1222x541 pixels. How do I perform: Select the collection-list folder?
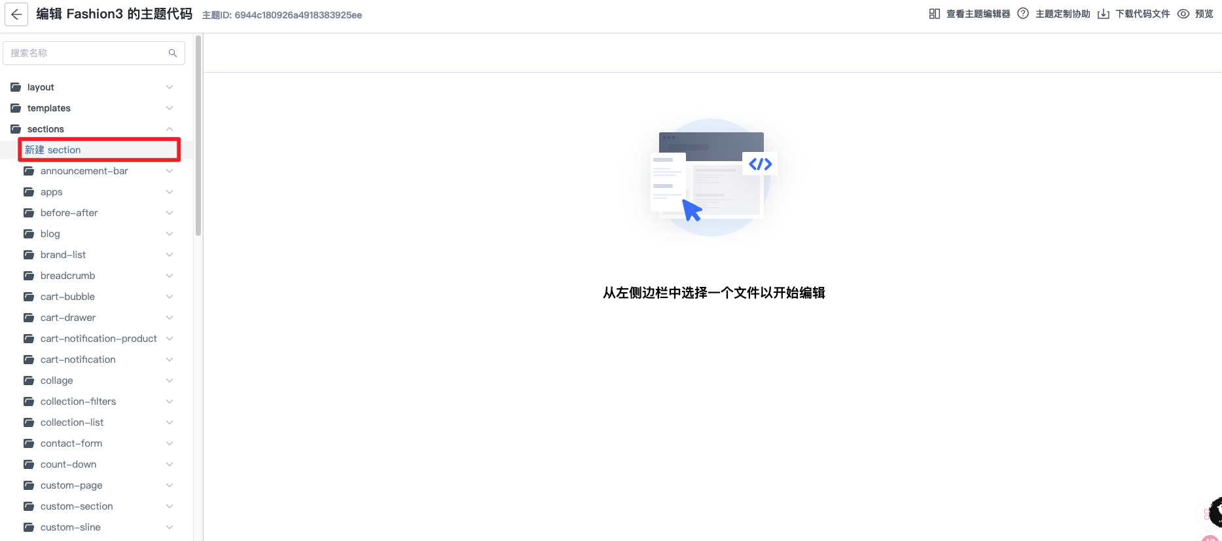click(x=72, y=422)
